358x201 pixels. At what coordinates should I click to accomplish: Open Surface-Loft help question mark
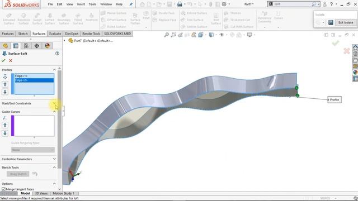coord(57,54)
